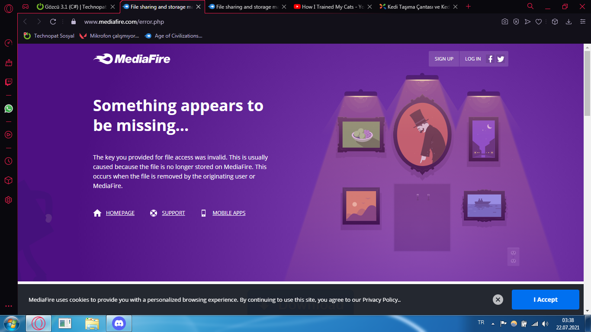The width and height of the screenshot is (591, 332).
Task: Go back to the previous page
Action: (25, 22)
